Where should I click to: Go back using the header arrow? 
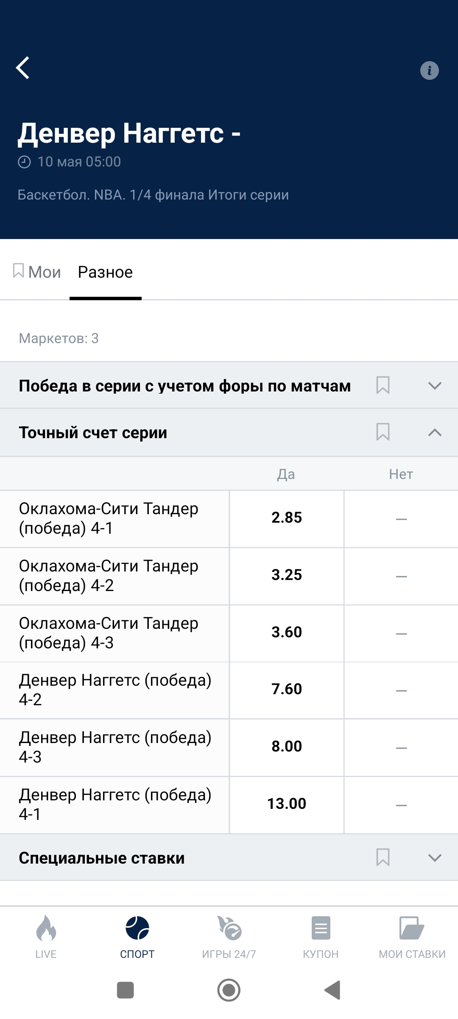pyautogui.click(x=23, y=68)
